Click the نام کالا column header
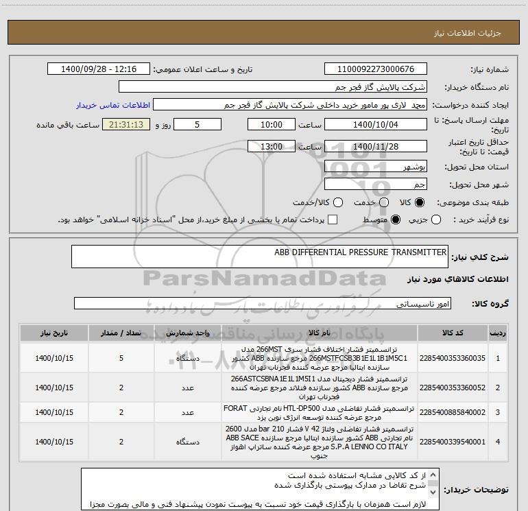 click(320, 333)
